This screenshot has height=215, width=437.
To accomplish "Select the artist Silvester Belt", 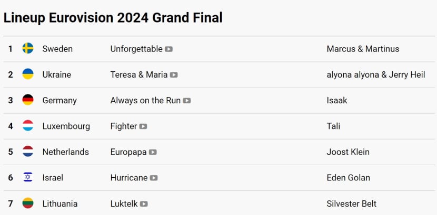I will (351, 204).
